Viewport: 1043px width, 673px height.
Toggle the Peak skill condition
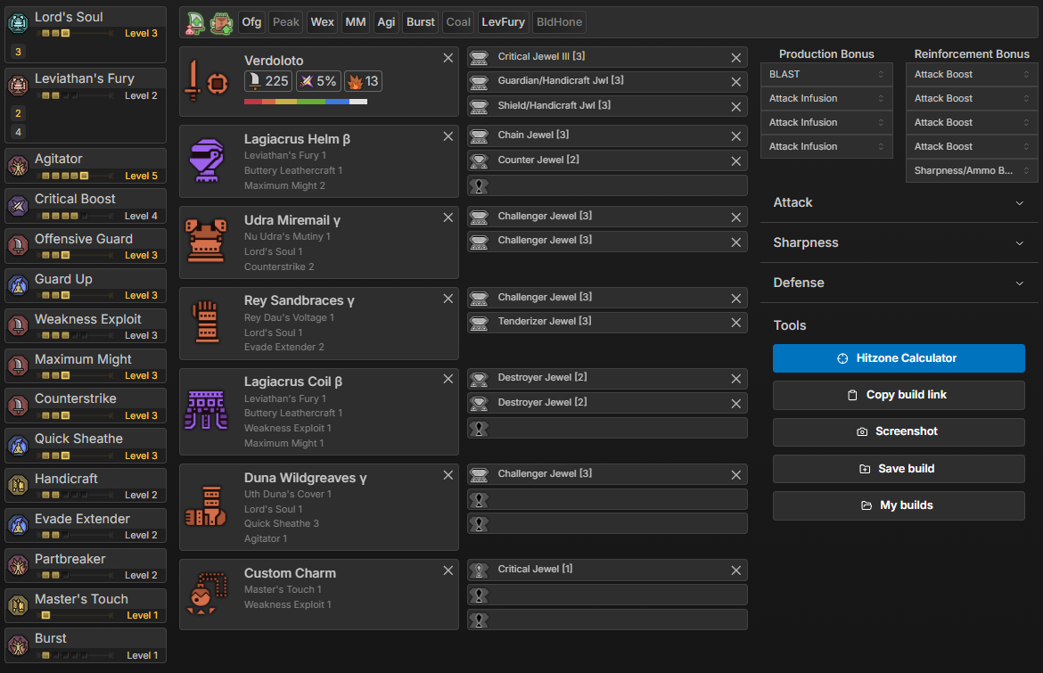click(x=286, y=22)
